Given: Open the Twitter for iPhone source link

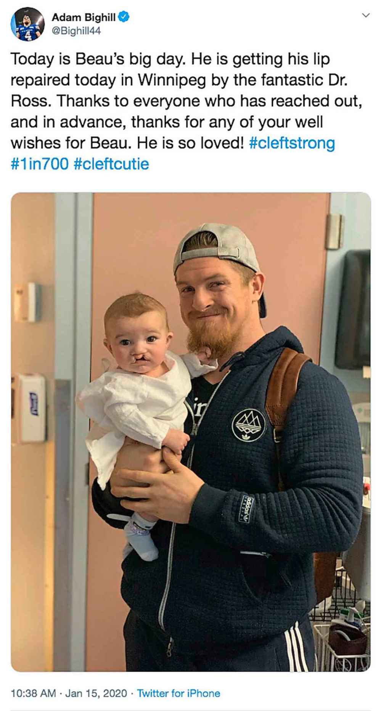Looking at the screenshot, I should coord(178,693).
